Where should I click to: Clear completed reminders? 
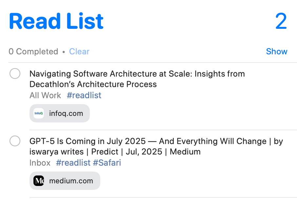[79, 51]
